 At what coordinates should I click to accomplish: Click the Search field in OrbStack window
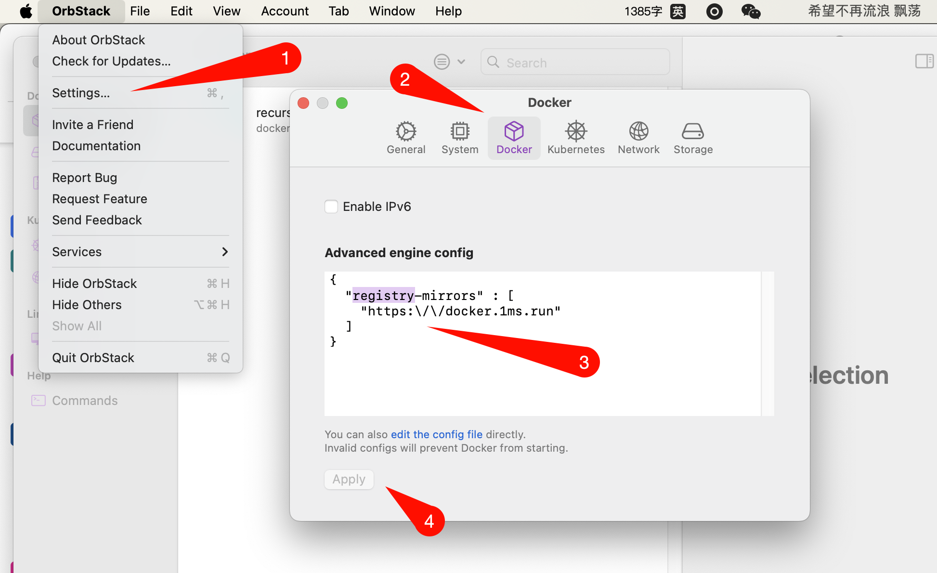(x=575, y=62)
